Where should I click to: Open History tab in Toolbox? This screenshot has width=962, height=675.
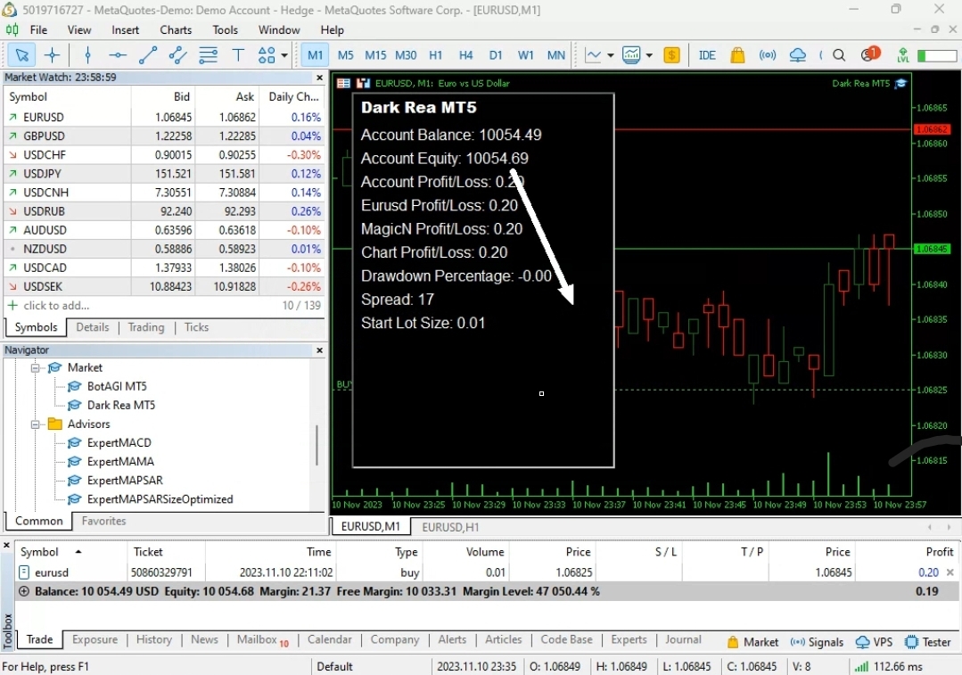coord(153,639)
